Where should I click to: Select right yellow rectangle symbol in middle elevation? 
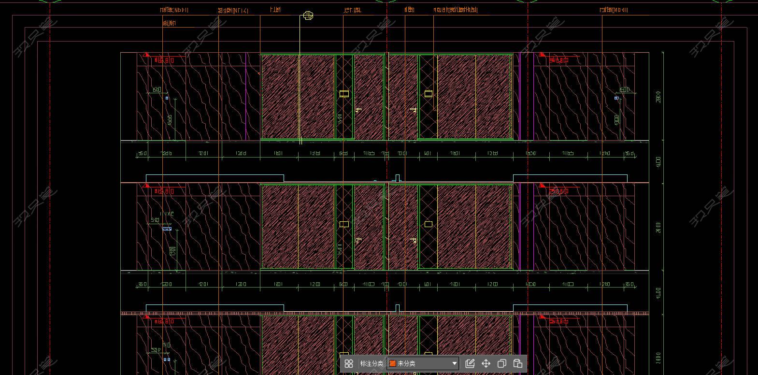coord(428,224)
